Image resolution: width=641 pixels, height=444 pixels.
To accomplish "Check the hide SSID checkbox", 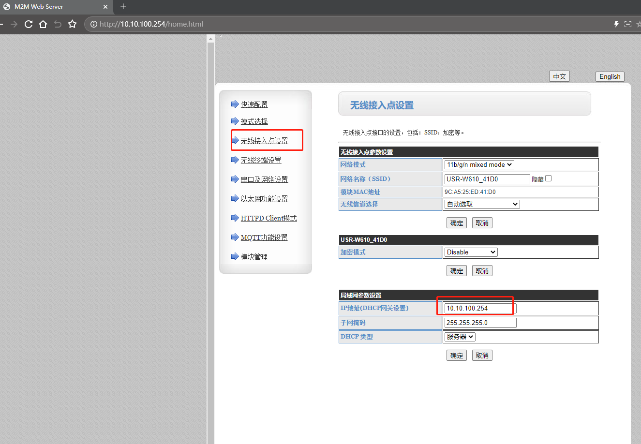I will click(548, 178).
